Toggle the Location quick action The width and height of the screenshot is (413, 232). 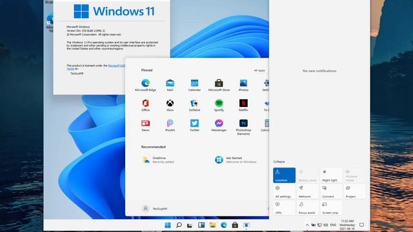point(284,175)
